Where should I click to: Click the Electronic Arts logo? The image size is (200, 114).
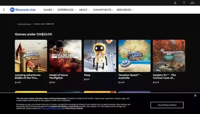(x=23, y=10)
